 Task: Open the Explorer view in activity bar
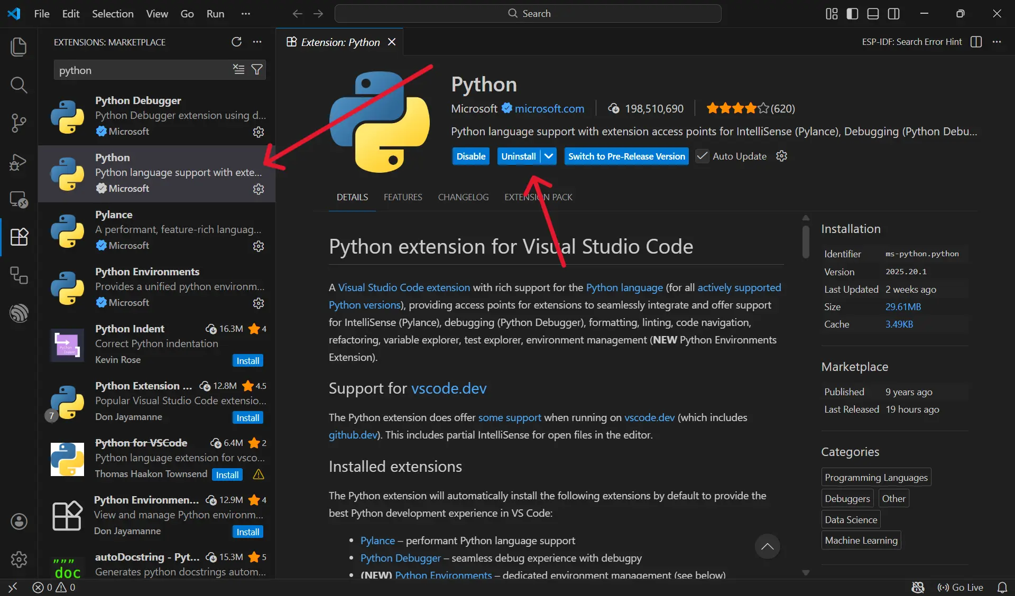19,46
